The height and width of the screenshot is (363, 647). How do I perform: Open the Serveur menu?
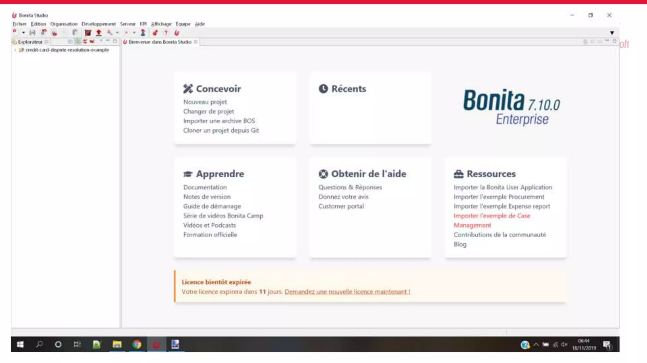128,24
